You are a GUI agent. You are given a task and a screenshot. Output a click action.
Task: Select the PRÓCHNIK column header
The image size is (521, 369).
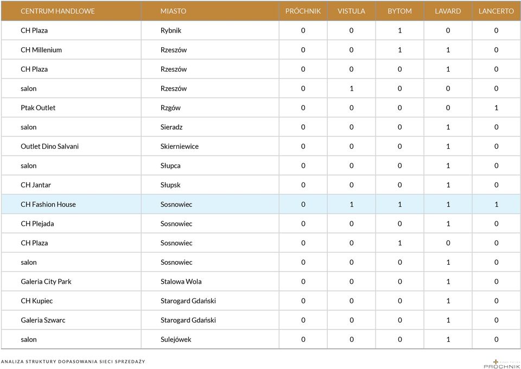[303, 11]
